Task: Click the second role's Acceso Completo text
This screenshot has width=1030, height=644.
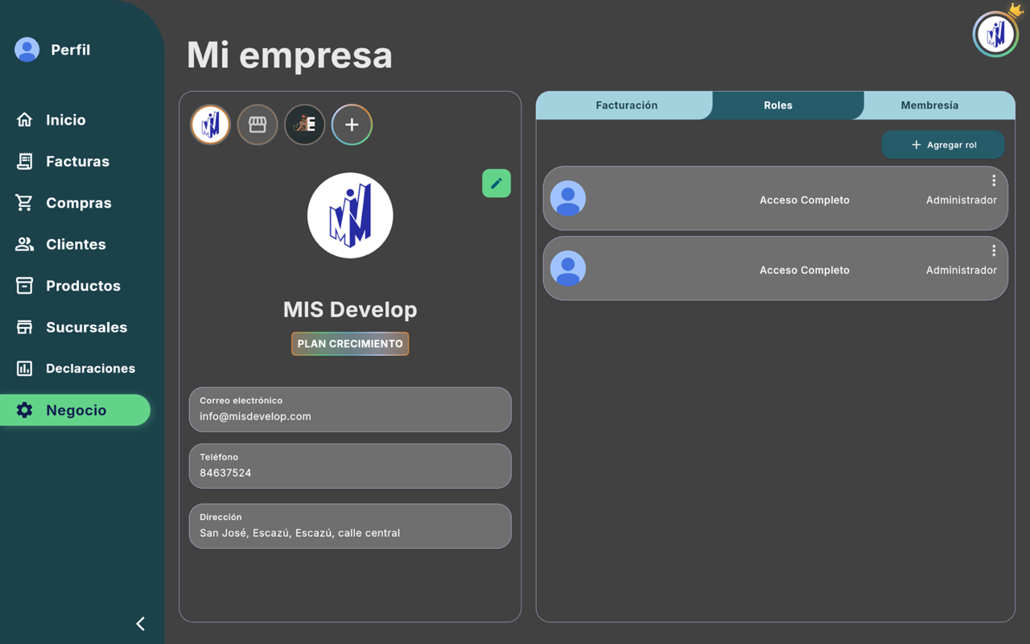Action: click(x=805, y=270)
